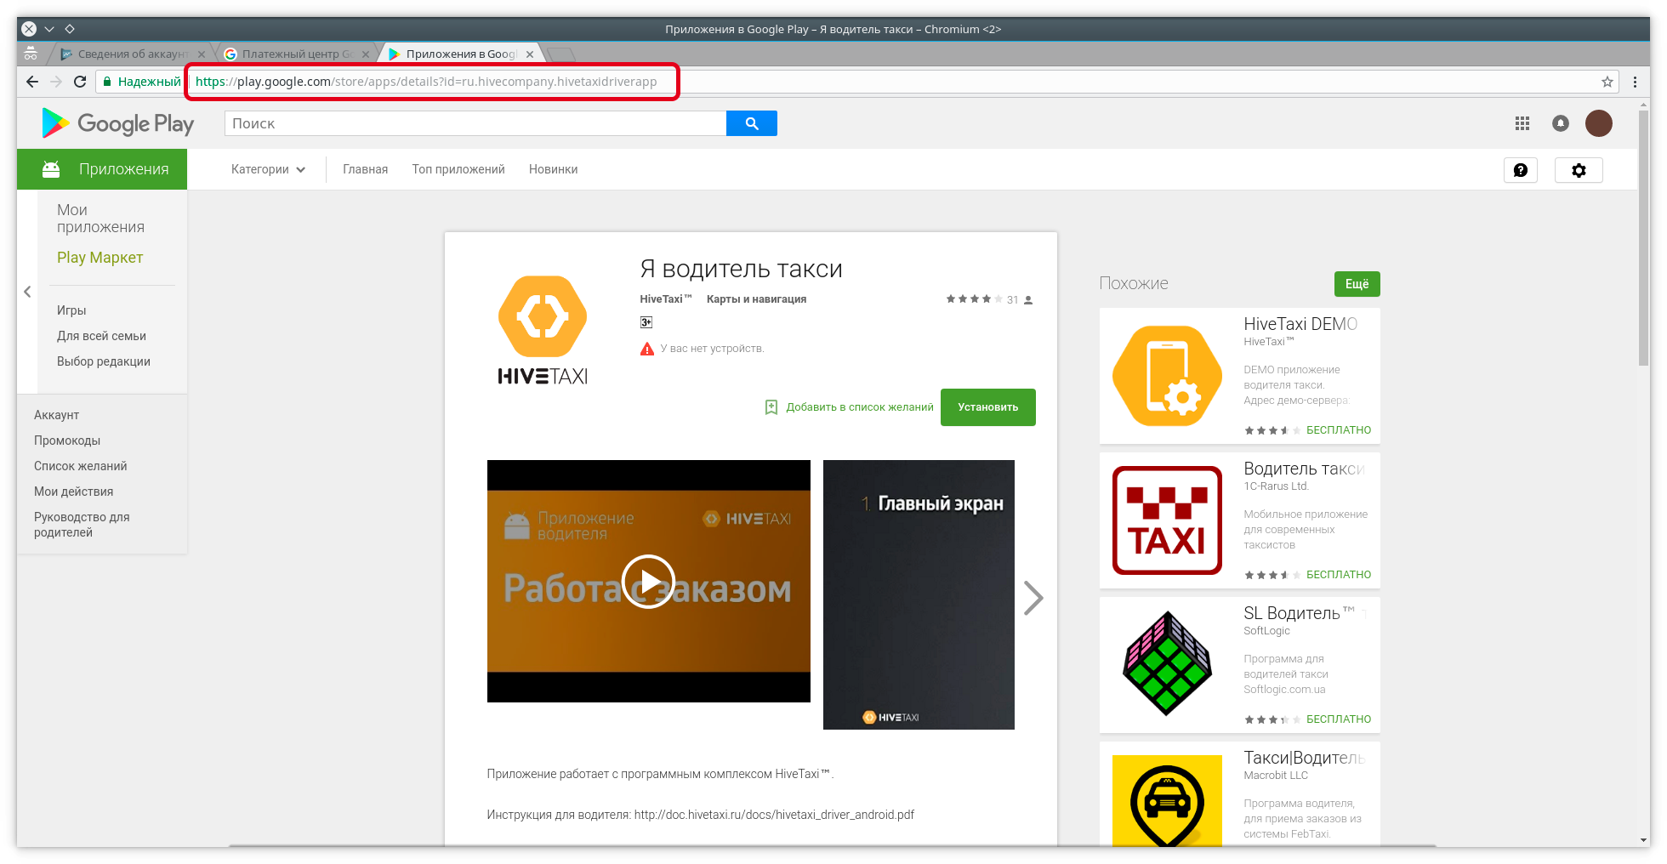Open the settings gear button
The height and width of the screenshot is (864, 1667).
click(x=1579, y=170)
